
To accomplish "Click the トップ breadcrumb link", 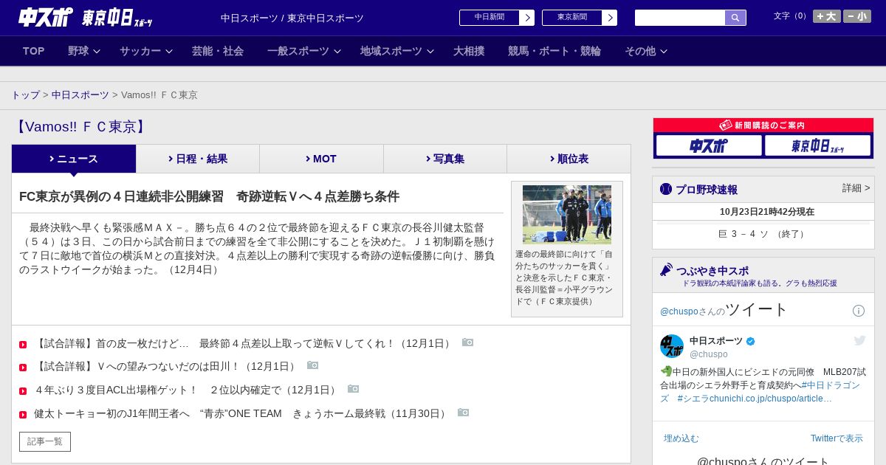I will 26,95.
